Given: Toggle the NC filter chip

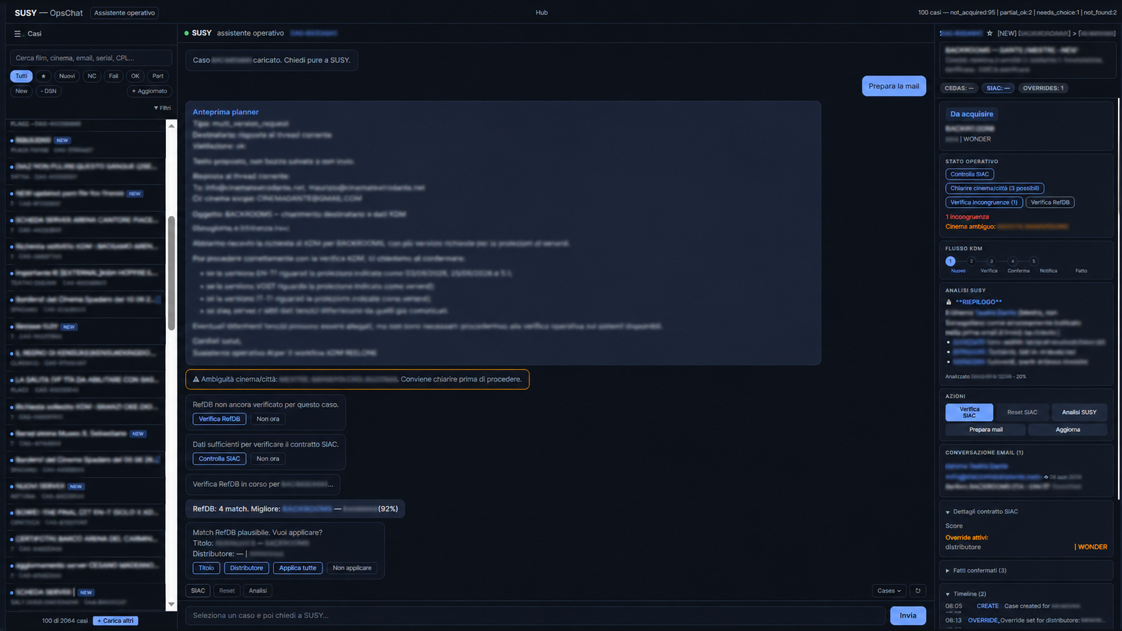Looking at the screenshot, I should [x=92, y=76].
